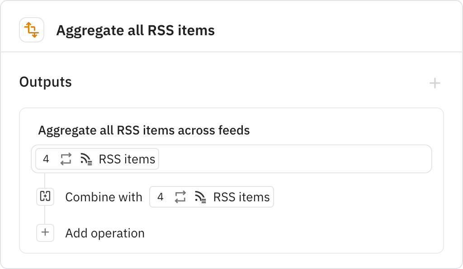463x269 pixels.
Task: Click the RSS feed icon in first input pill
Action: (86, 159)
